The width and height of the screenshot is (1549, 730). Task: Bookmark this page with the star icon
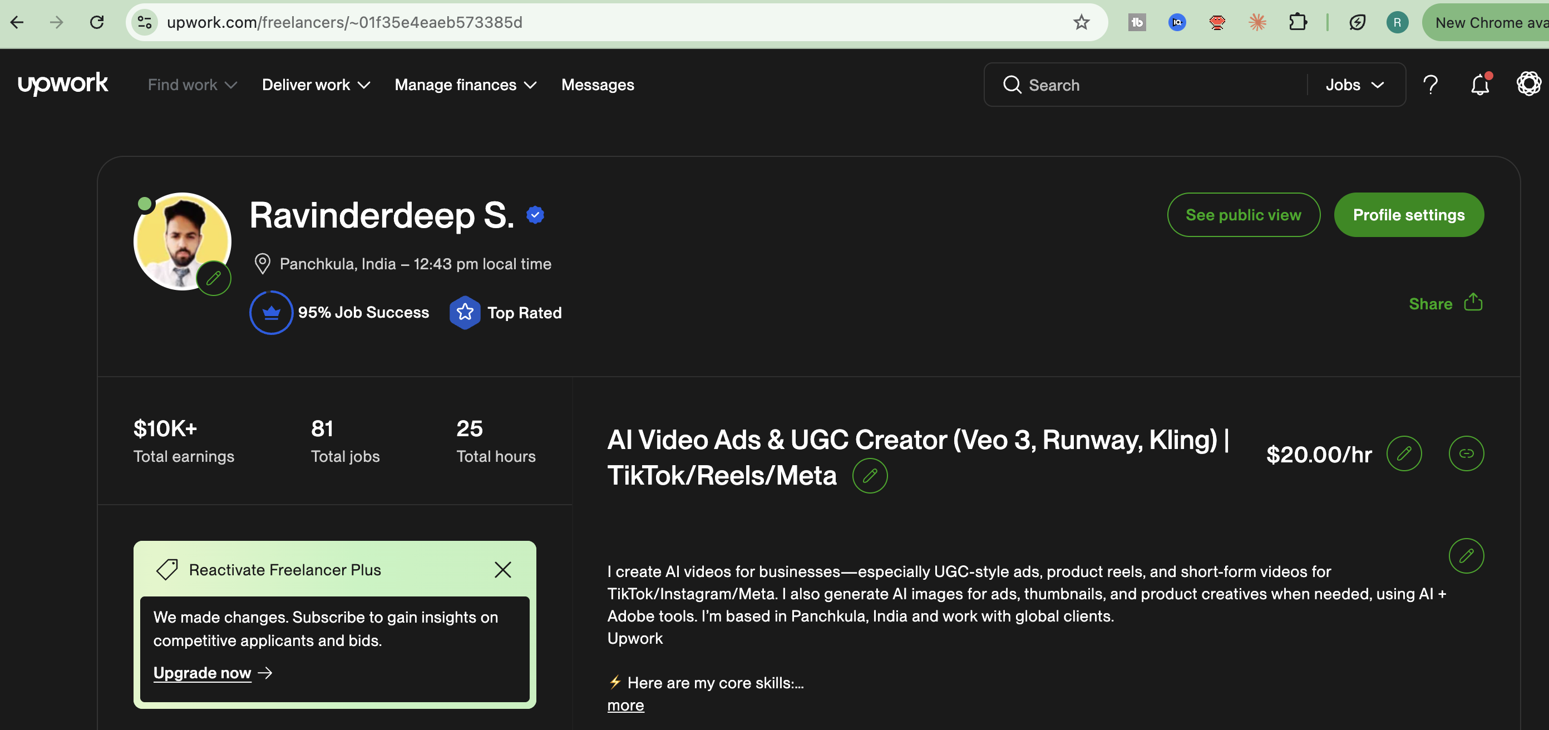(1081, 22)
